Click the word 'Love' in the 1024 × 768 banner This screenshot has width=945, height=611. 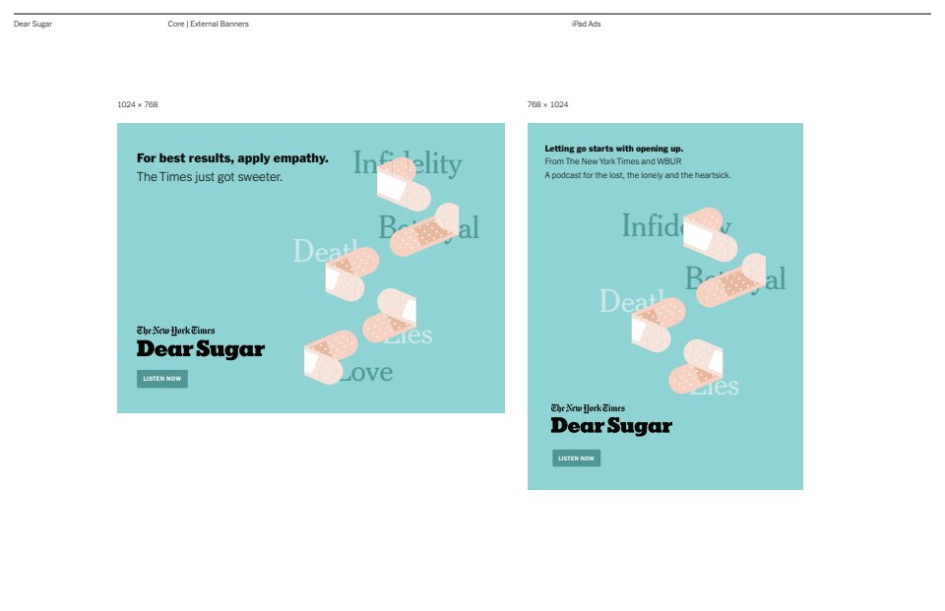365,372
